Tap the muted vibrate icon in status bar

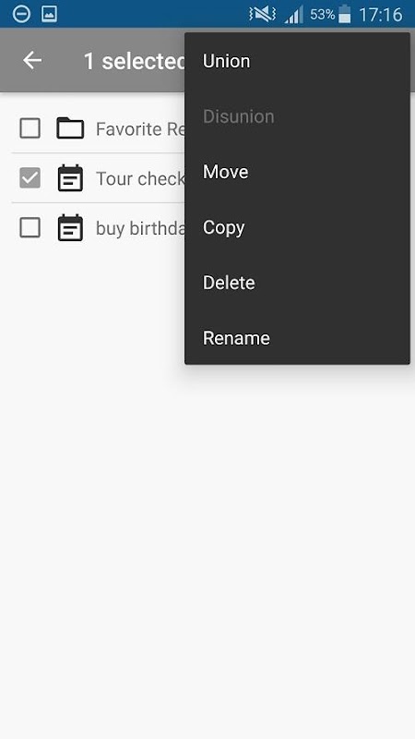tap(262, 15)
